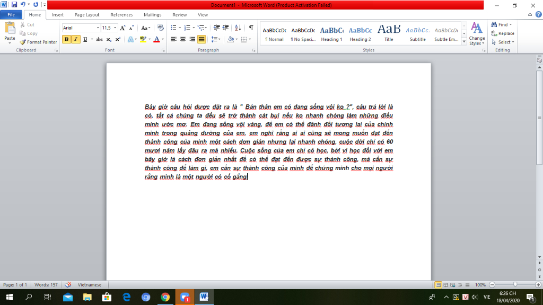Switch to the Mailings tab

(152, 15)
